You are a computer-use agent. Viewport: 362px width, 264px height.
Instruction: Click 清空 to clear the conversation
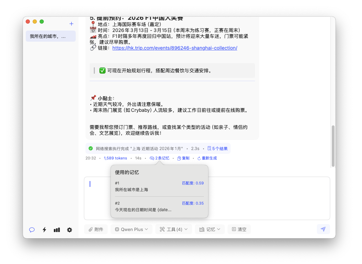pos(239,229)
